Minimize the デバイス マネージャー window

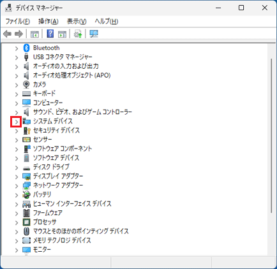[218, 8]
